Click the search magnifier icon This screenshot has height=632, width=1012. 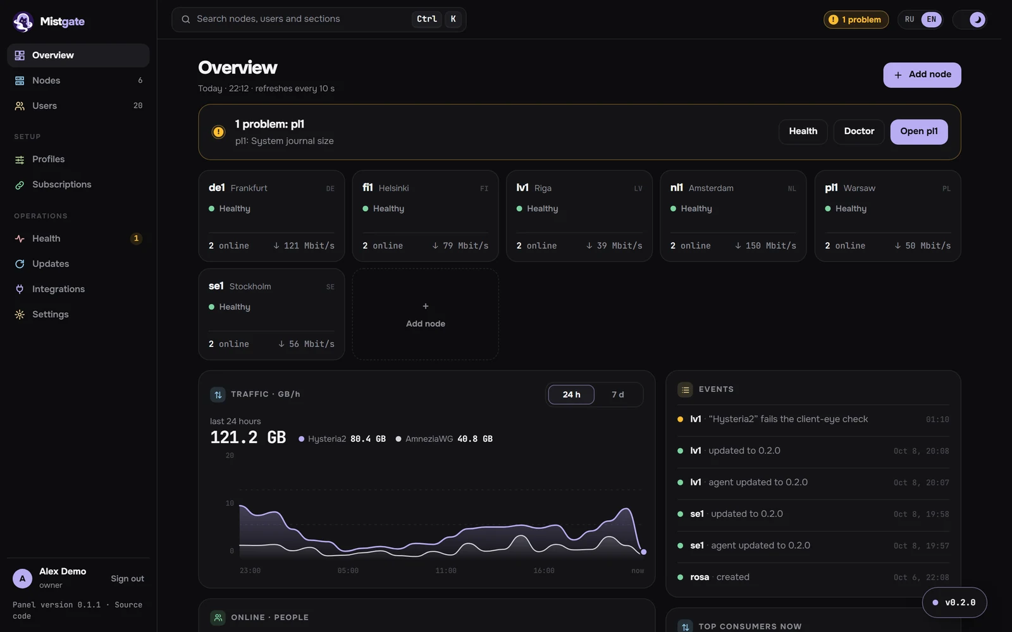(186, 20)
